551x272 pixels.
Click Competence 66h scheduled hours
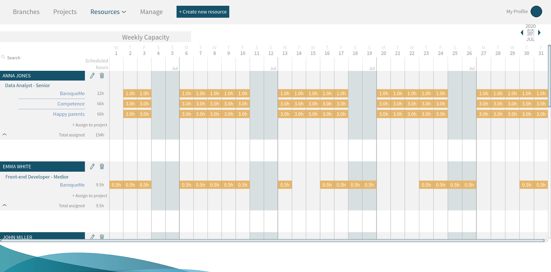pyautogui.click(x=100, y=104)
